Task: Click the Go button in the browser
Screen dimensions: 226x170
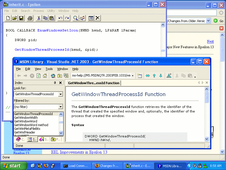Action: pos(218,21)
